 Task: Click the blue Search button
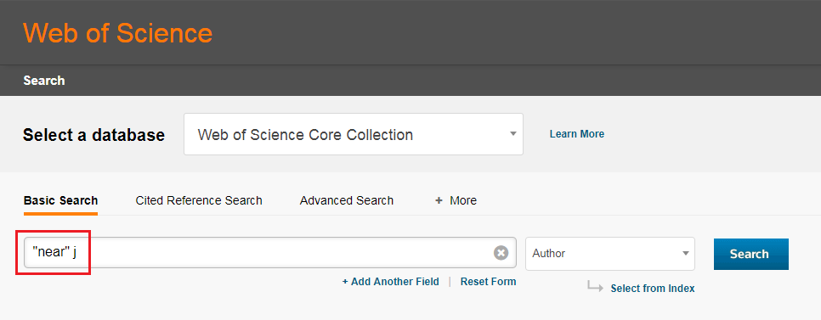pyautogui.click(x=750, y=254)
